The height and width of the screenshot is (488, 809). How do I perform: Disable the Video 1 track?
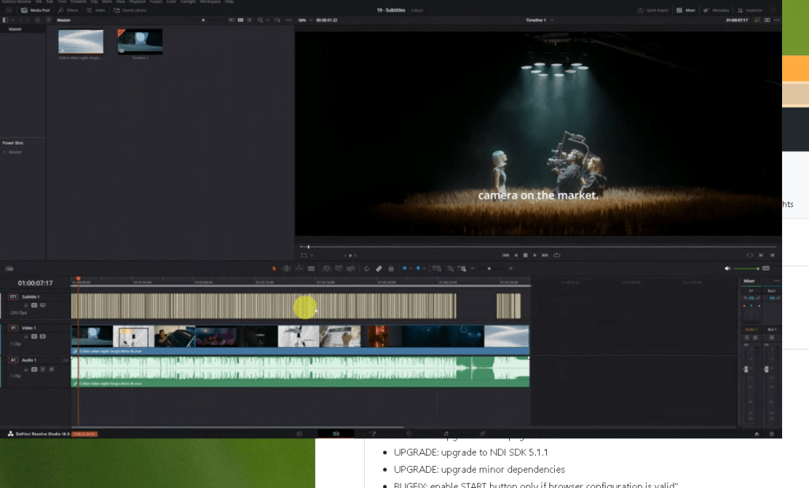pos(43,336)
